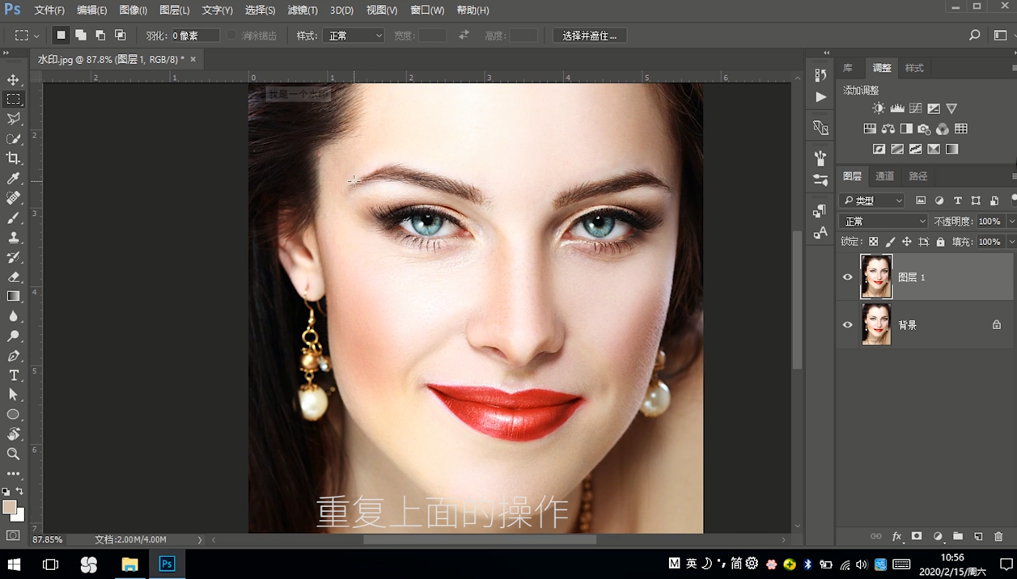
Task: Select the Polygonal Lasso tool
Action: [x=13, y=119]
